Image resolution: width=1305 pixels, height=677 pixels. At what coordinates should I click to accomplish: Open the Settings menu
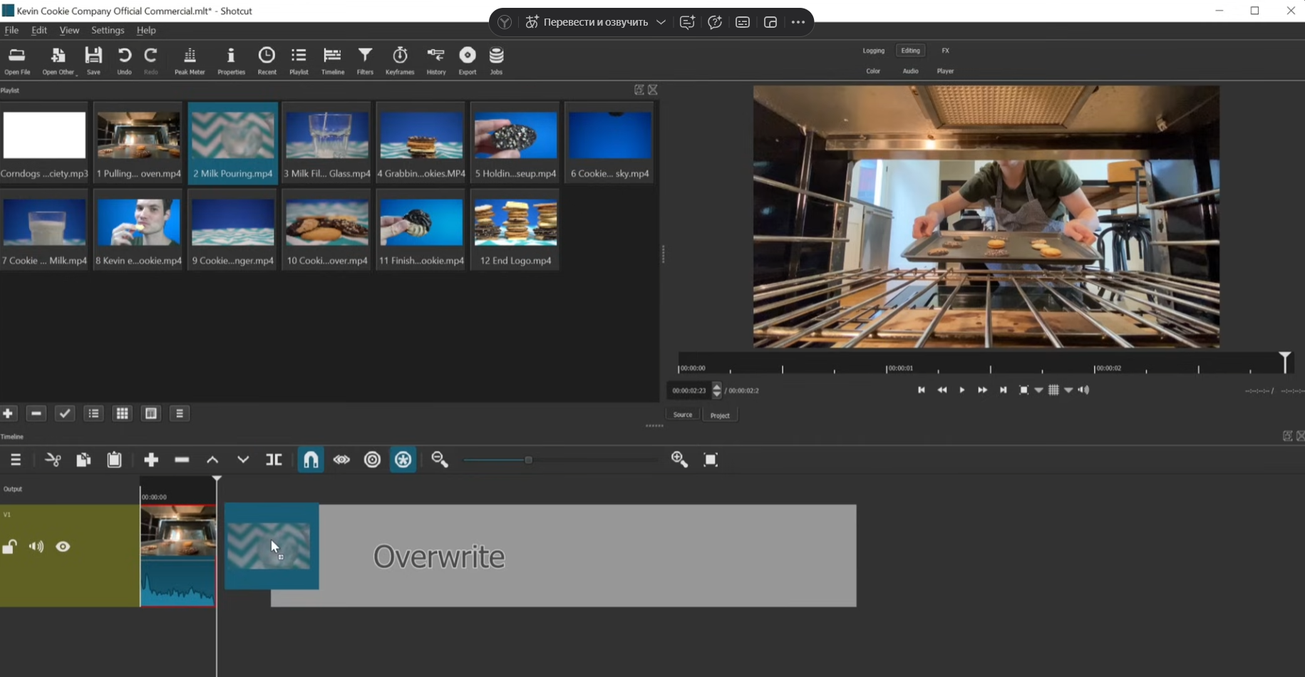108,30
